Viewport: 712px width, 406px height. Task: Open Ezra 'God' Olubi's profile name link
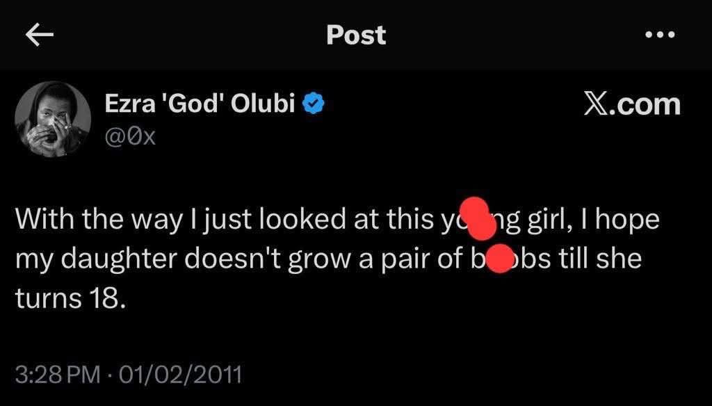200,104
